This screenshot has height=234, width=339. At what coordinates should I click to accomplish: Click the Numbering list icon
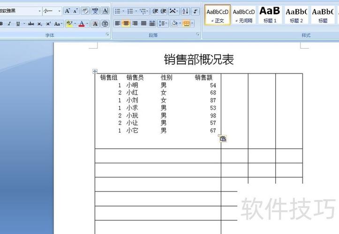coord(130,11)
